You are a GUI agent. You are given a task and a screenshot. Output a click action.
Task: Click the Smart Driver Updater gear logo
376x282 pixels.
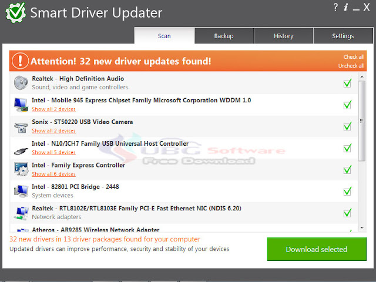tap(16, 12)
